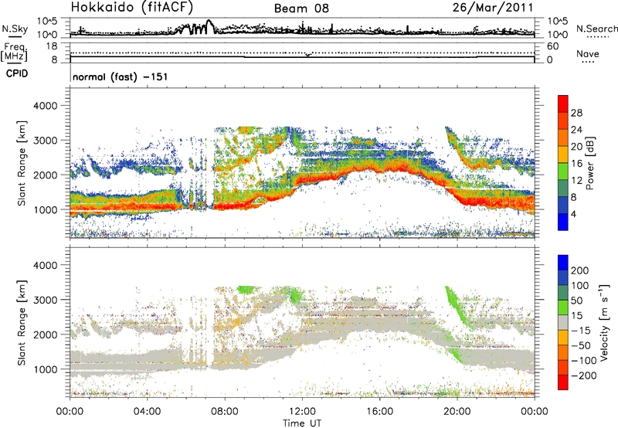Click the gray swatch on Velocity colorbar

tap(563, 322)
